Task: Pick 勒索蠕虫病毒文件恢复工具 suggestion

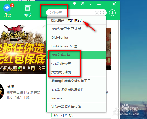Action: [76, 81]
